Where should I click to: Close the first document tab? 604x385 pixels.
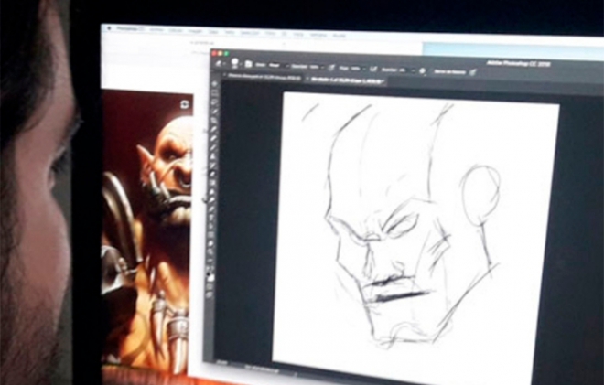coord(224,76)
